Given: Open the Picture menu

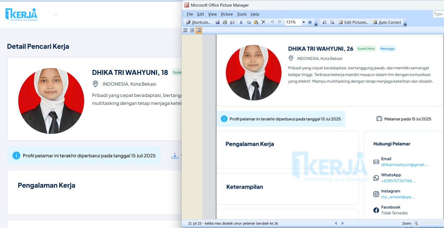Looking at the screenshot, I should 227,14.
